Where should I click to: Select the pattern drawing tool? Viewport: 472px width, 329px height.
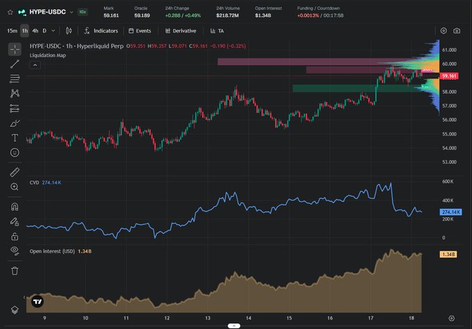point(15,93)
